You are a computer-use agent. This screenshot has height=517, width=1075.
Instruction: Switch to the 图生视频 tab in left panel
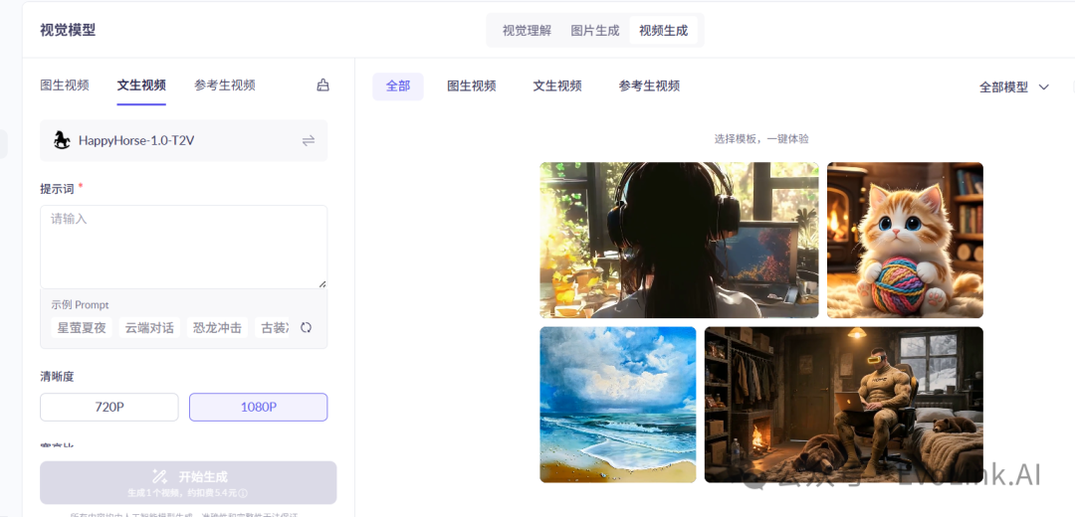click(x=65, y=86)
